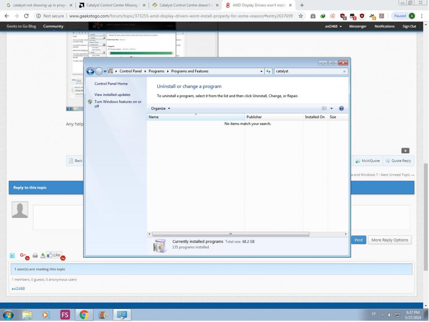This screenshot has height=322, width=429.
Task: Open Programs and Features help icon
Action: click(341, 108)
